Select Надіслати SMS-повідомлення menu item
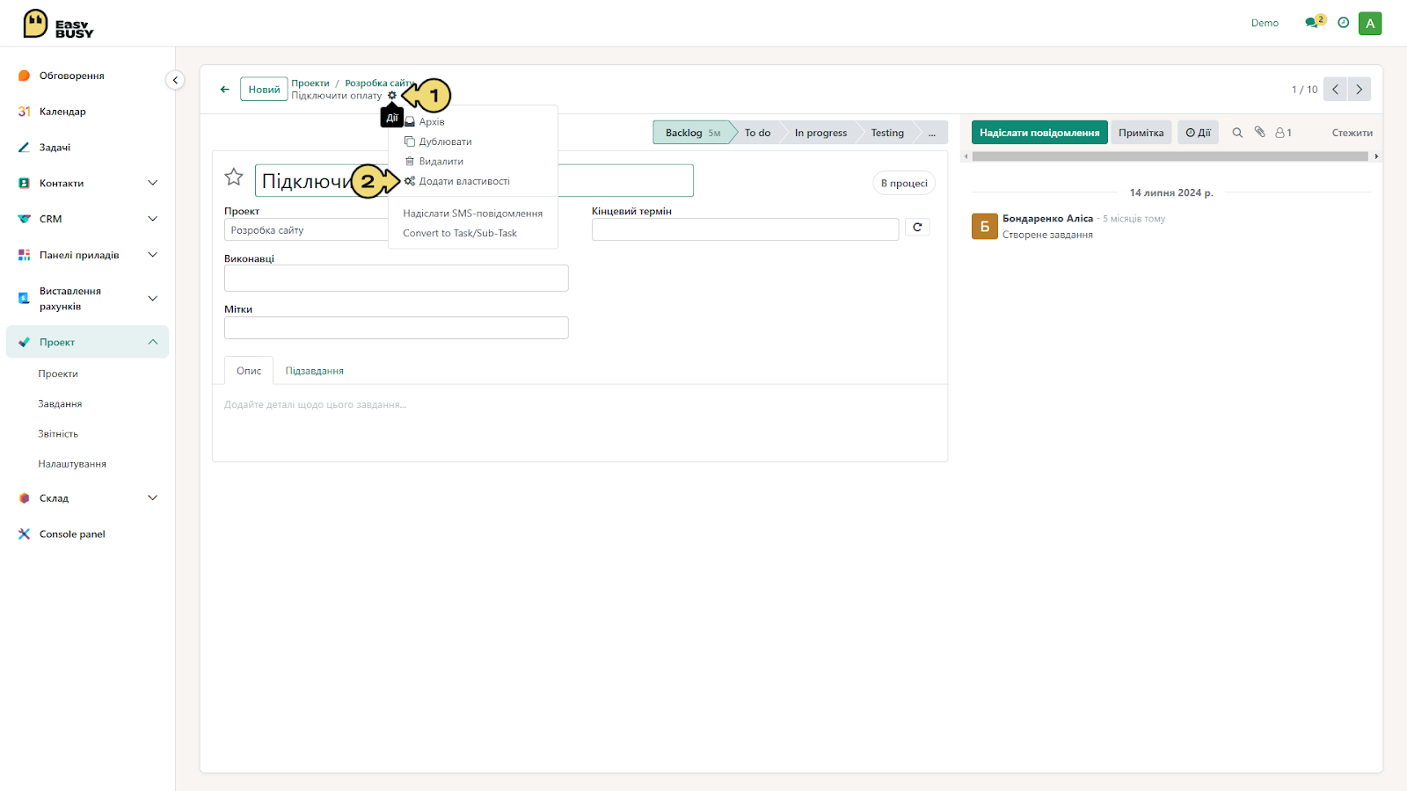Image resolution: width=1407 pixels, height=791 pixels. [473, 214]
